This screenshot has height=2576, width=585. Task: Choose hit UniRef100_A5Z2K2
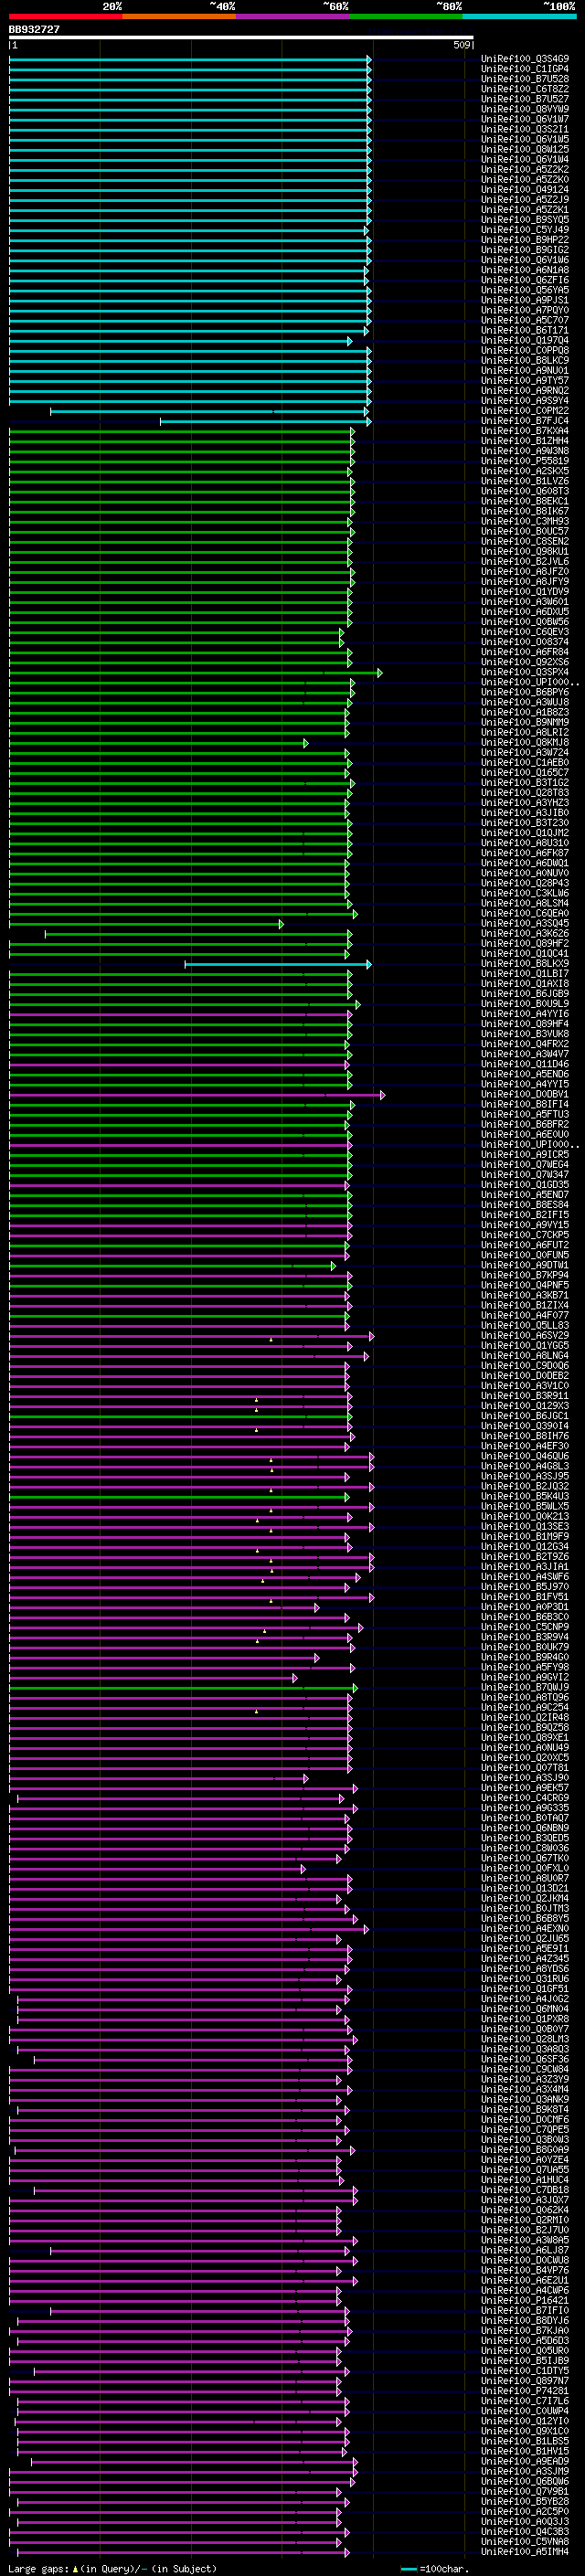coord(525,170)
